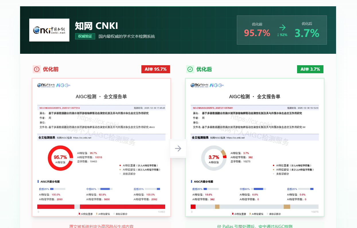Click the 后部20% bar in 优化前 report
Image resolution: width=357 pixels, height=228 pixels.
152,189
